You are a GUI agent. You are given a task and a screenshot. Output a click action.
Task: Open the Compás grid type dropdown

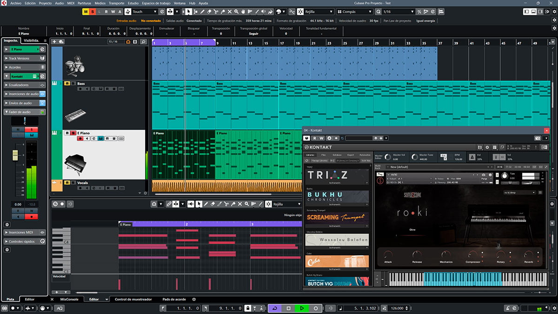coord(354,12)
